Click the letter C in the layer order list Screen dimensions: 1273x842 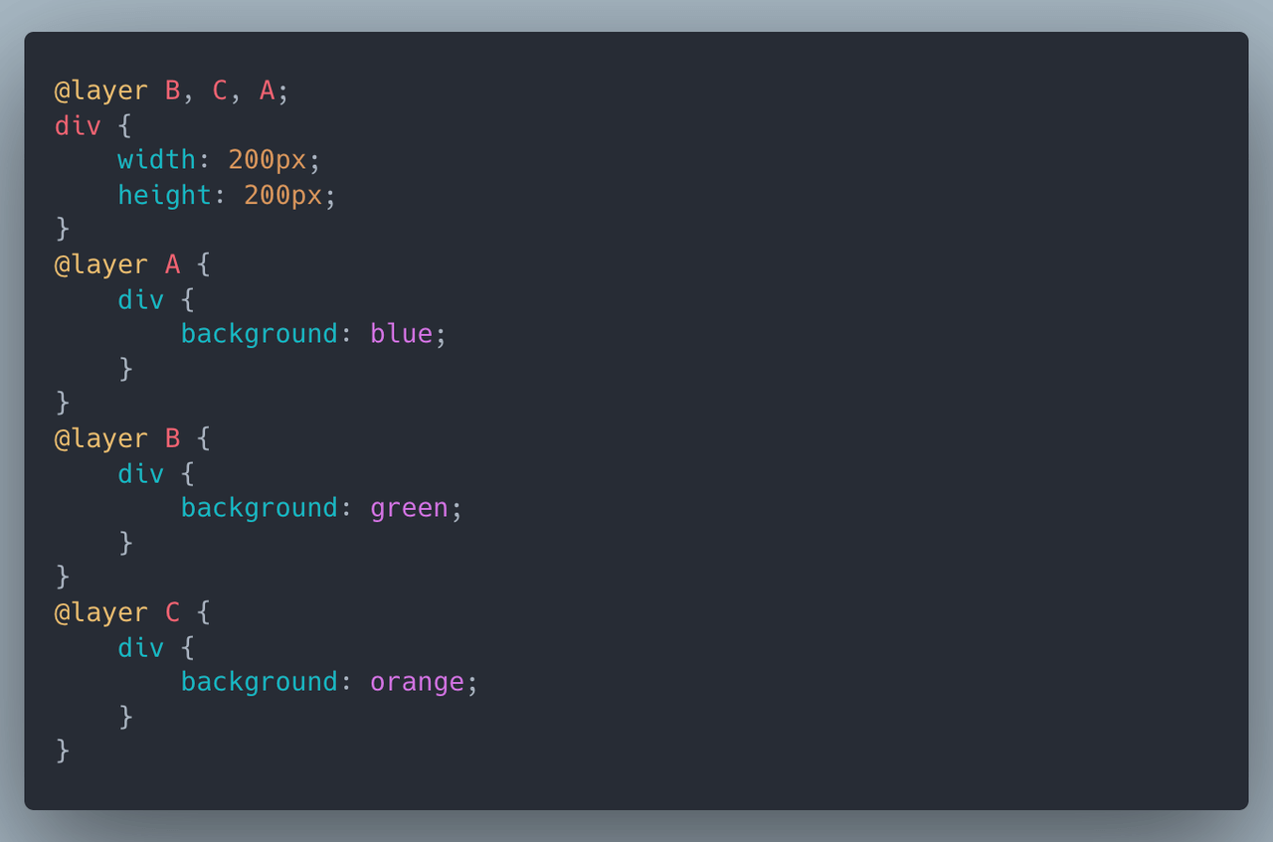pyautogui.click(x=220, y=90)
